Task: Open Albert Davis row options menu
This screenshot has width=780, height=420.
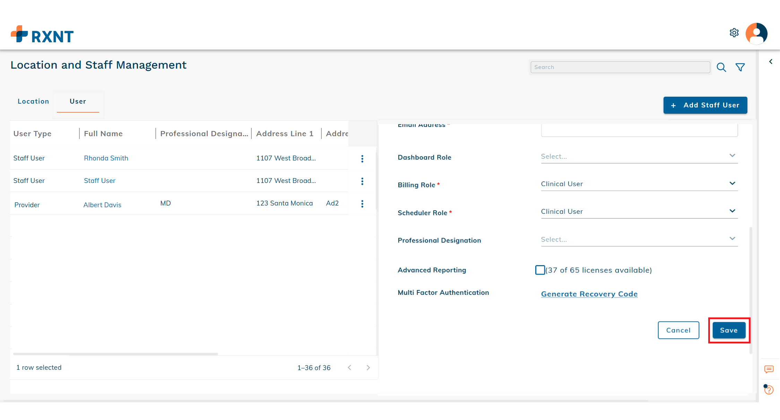Action: [362, 204]
